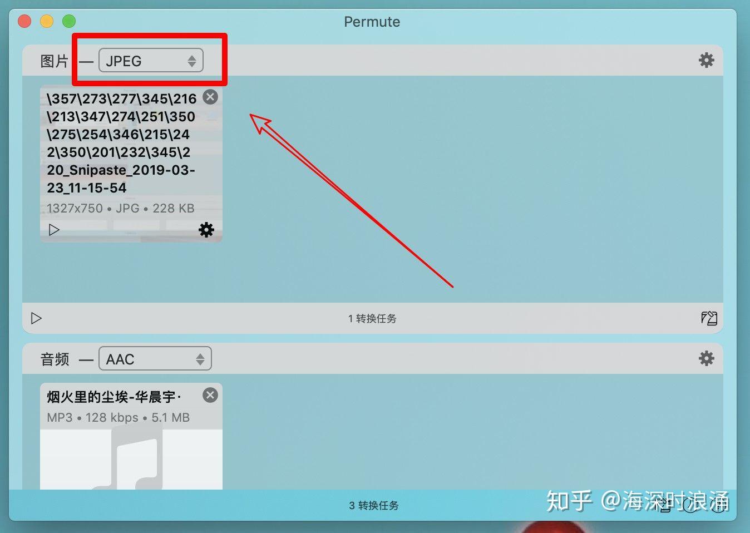Preview the Snipaste image using its play icon
The height and width of the screenshot is (533, 750).
point(53,229)
